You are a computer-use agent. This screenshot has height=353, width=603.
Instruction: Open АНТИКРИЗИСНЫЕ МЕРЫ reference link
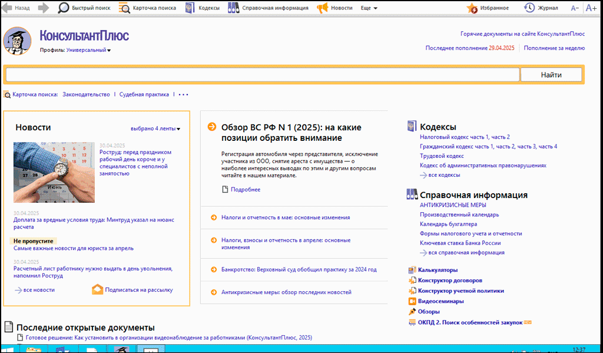coord(453,205)
